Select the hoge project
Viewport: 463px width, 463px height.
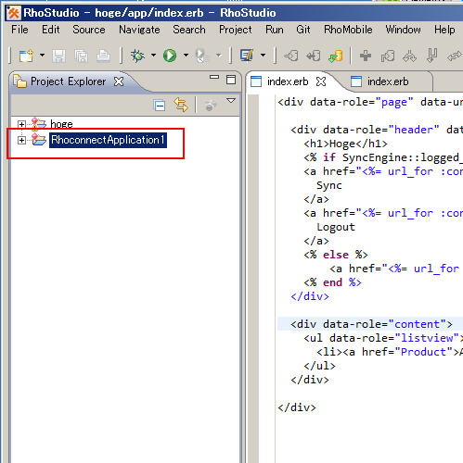click(x=61, y=124)
